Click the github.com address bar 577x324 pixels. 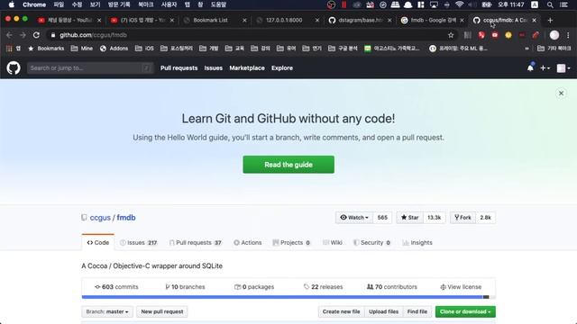252,35
